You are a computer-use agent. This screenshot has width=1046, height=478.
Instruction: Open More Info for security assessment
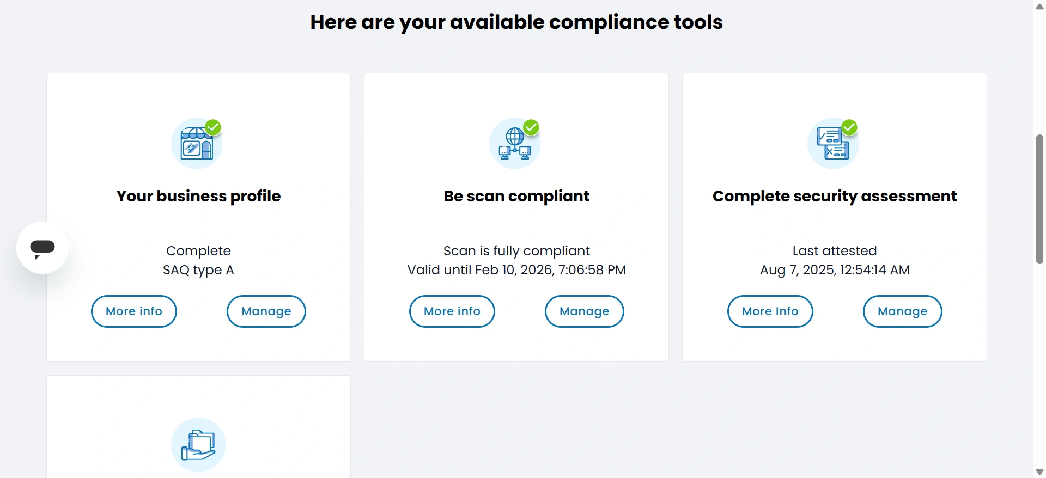(770, 311)
